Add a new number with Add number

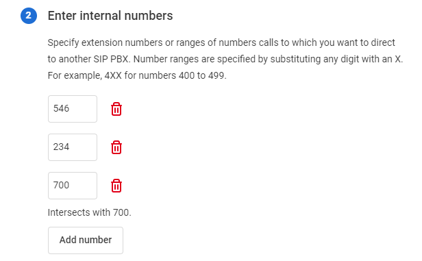click(x=86, y=240)
